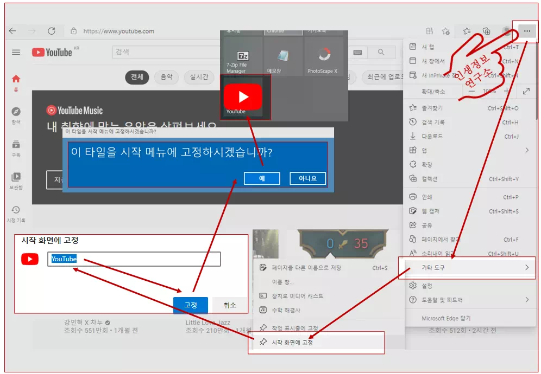Choose 웹 캡처 from Edge menu

point(470,211)
